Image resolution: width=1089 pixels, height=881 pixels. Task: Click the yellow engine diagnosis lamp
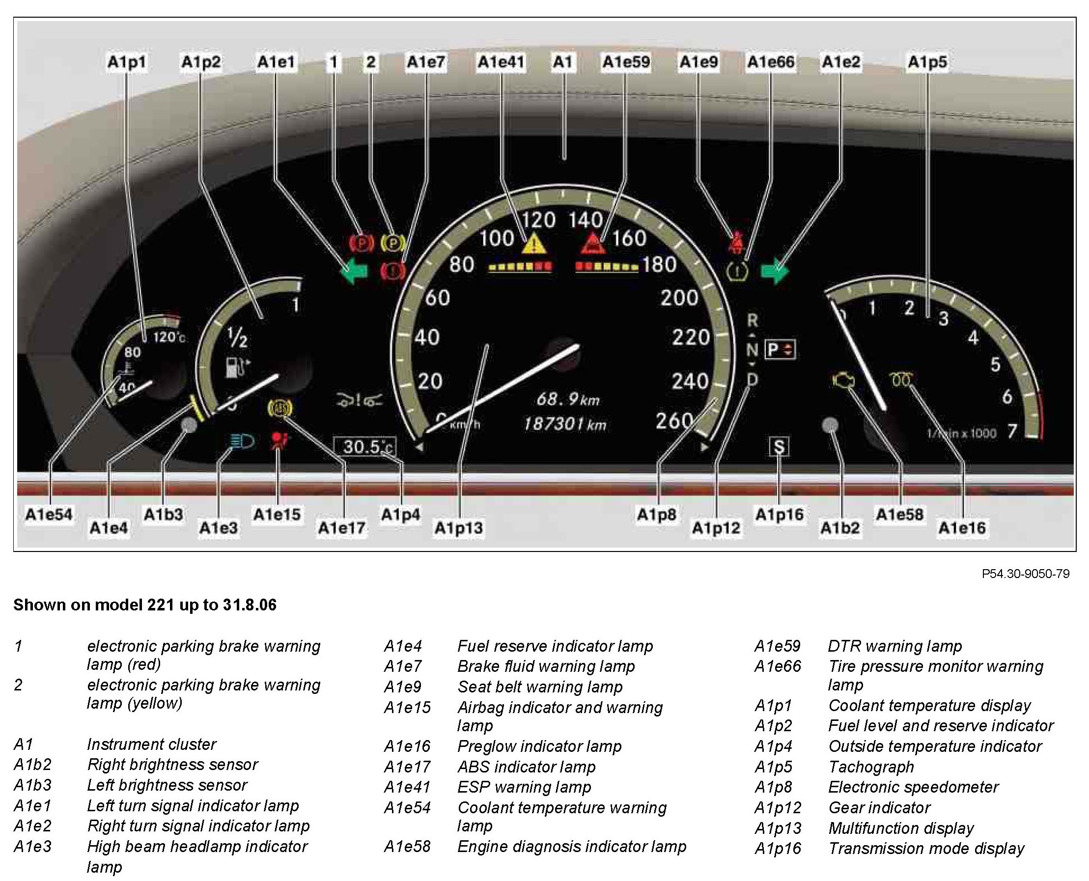(x=843, y=381)
